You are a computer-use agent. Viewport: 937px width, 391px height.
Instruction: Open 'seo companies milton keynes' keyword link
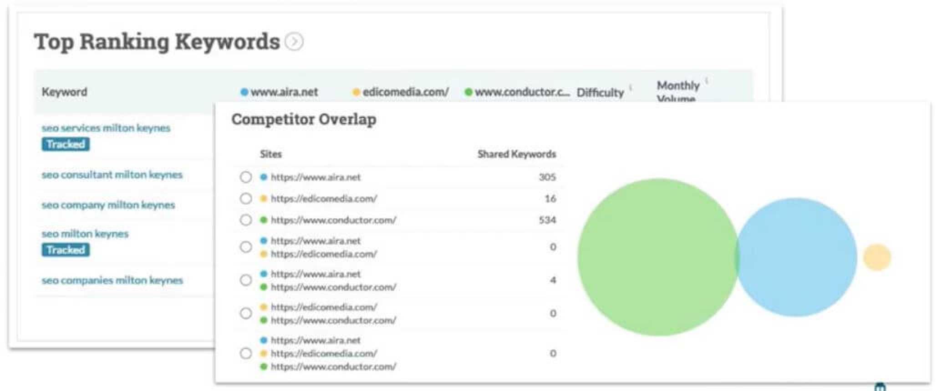[x=112, y=281]
